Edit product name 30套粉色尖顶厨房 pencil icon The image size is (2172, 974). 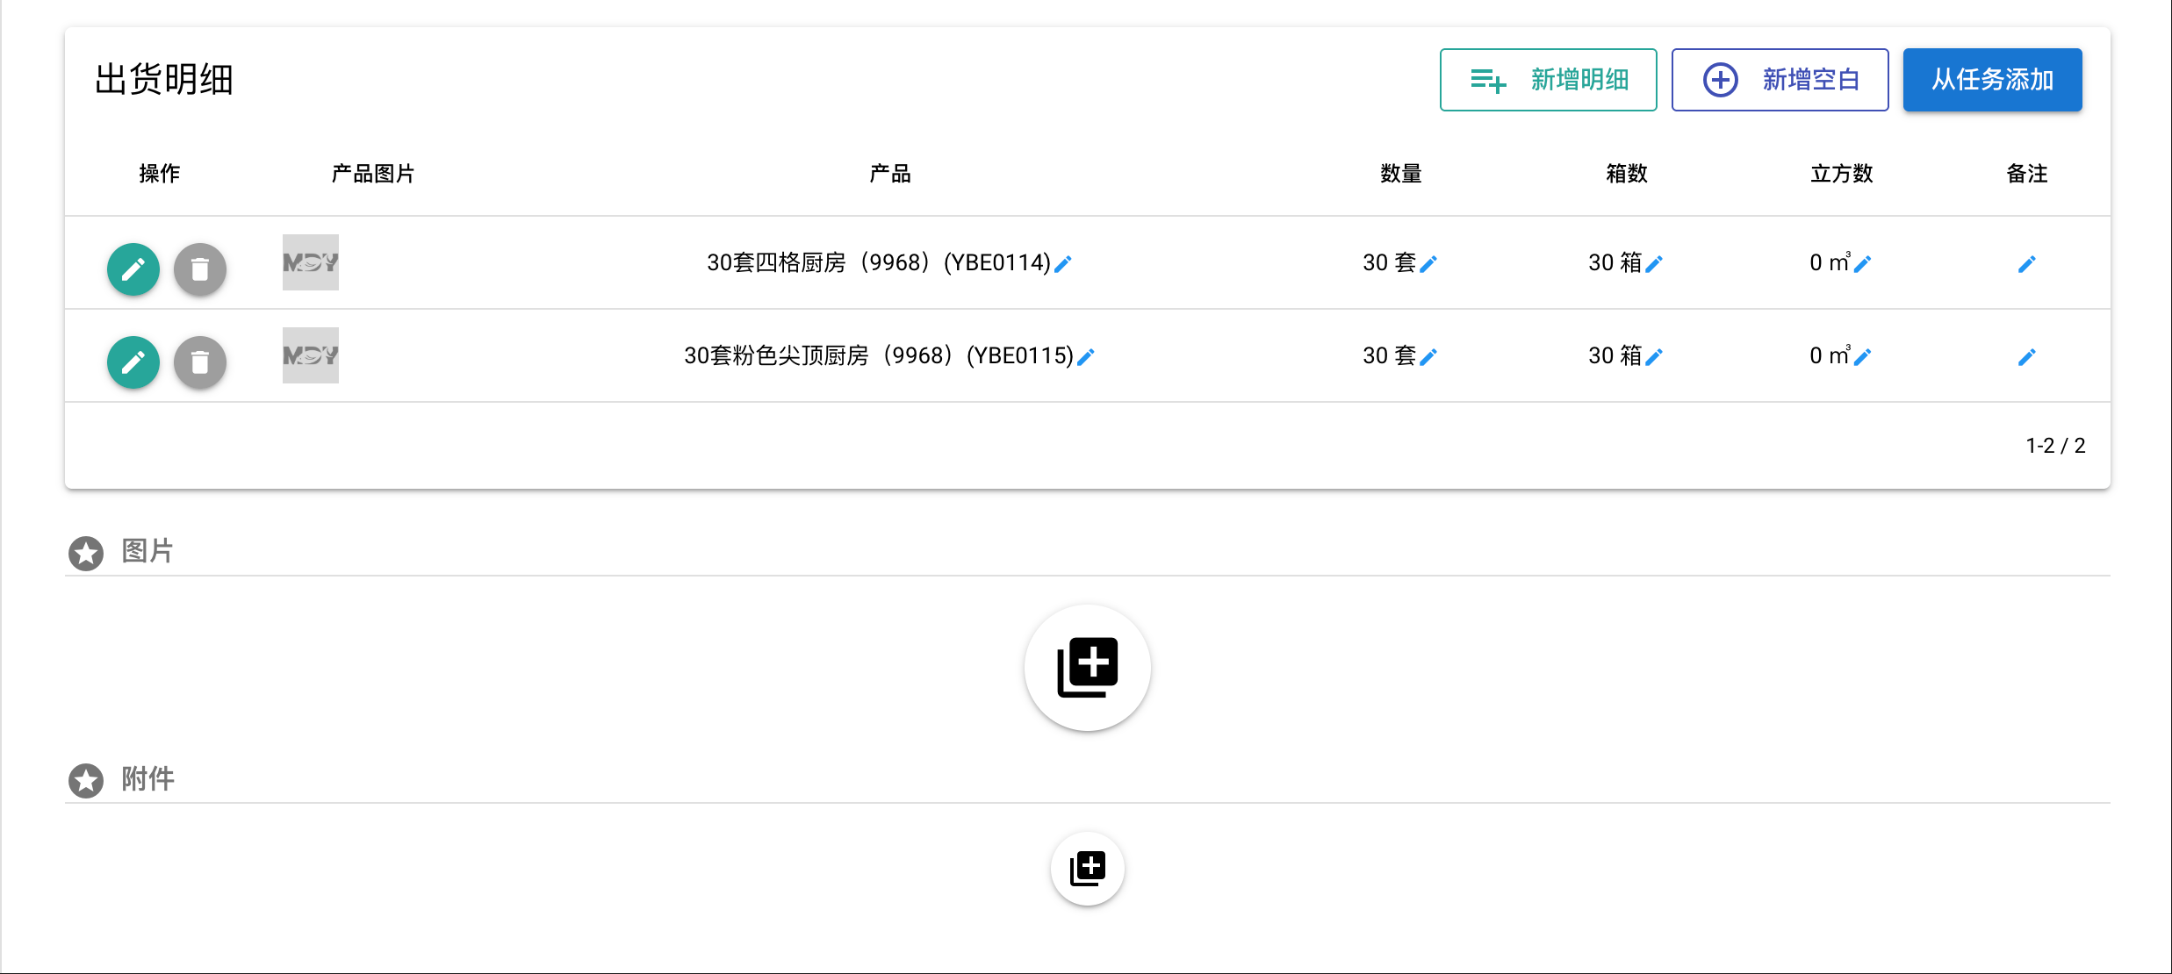pos(1086,357)
